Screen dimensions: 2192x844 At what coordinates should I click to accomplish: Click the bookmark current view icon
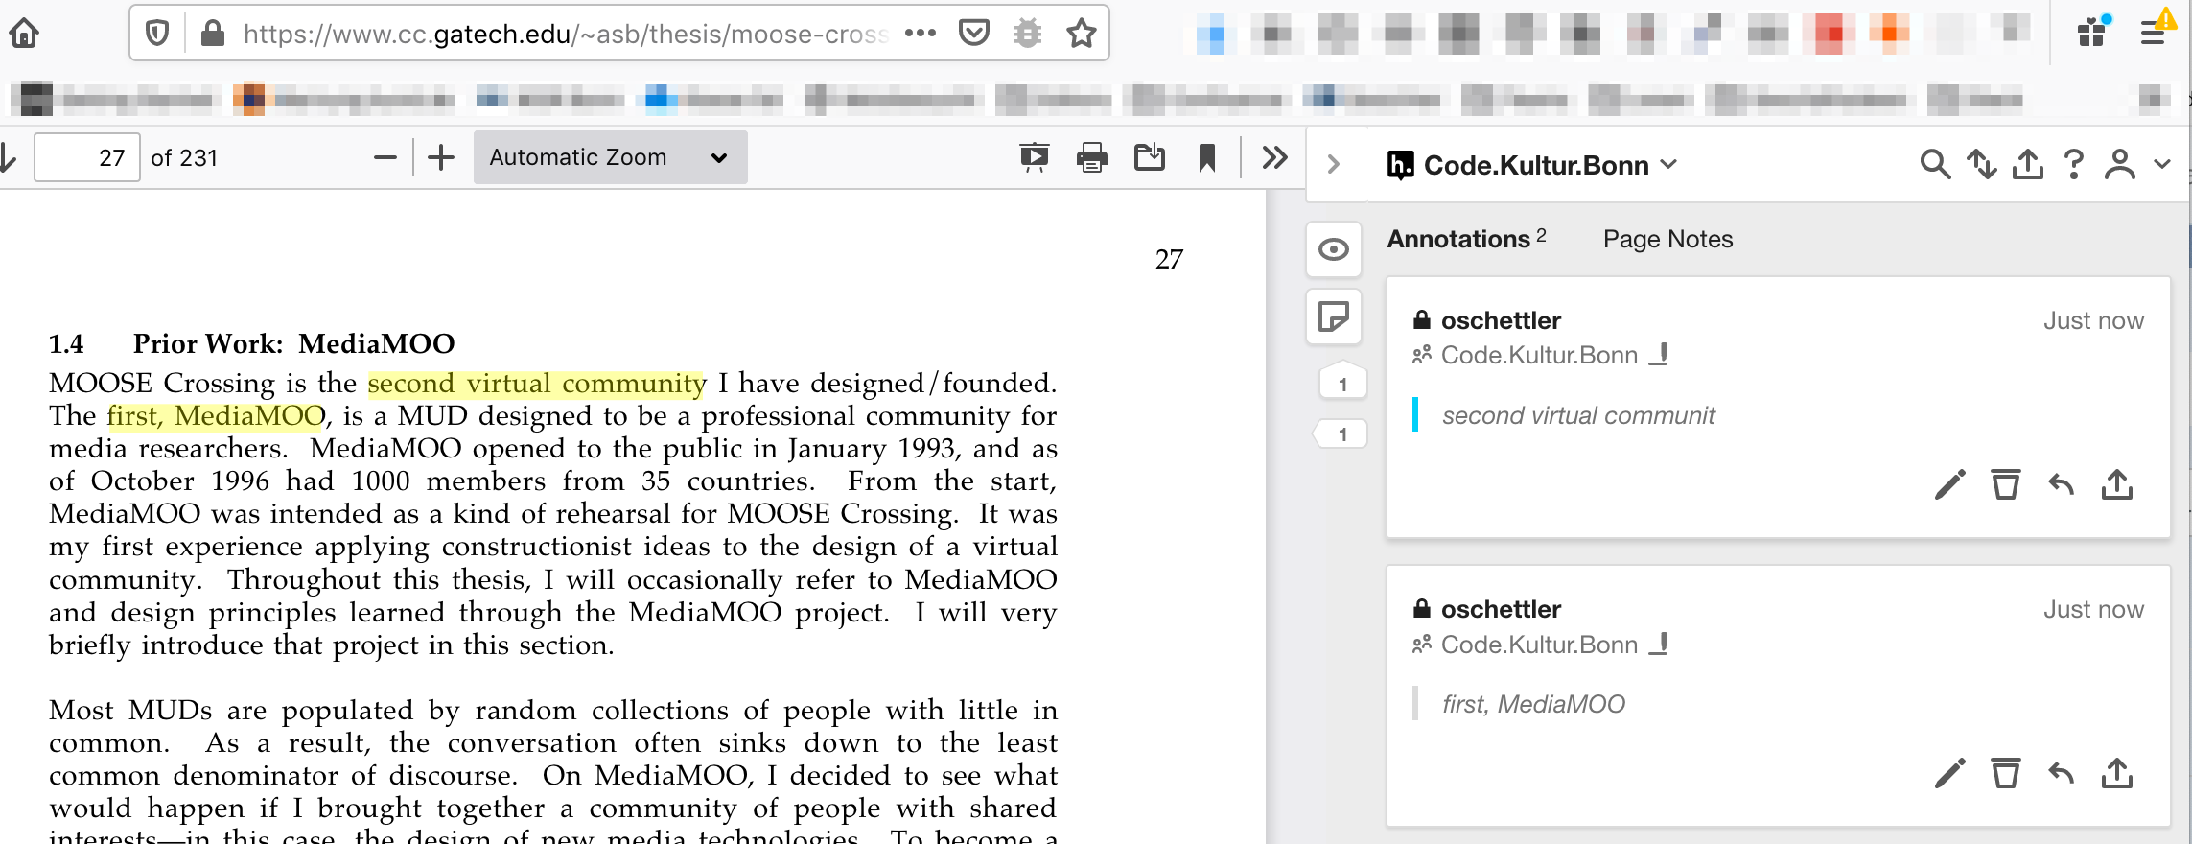(x=1206, y=157)
